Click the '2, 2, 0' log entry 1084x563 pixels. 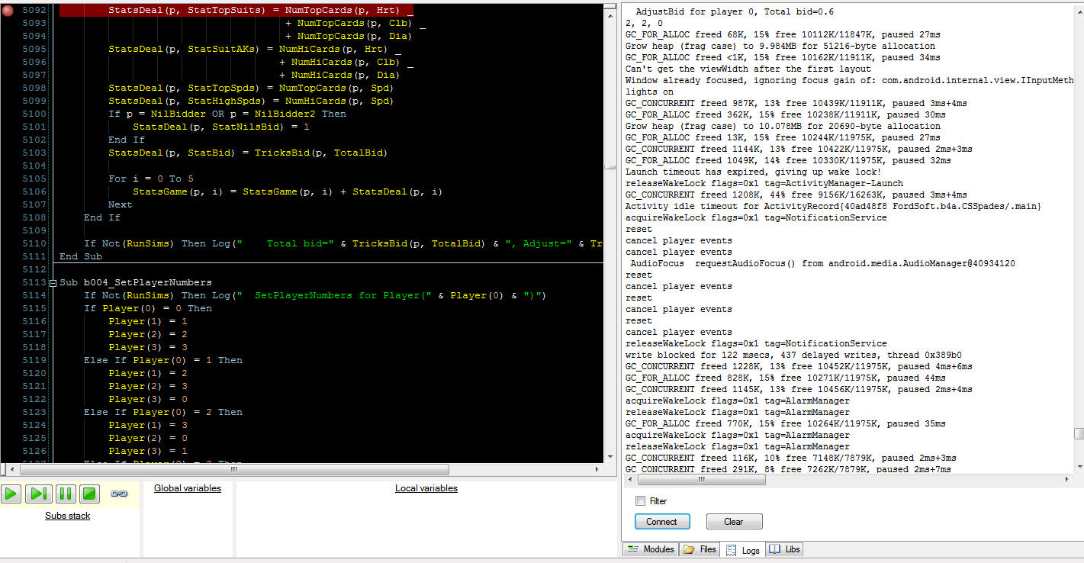(x=644, y=23)
